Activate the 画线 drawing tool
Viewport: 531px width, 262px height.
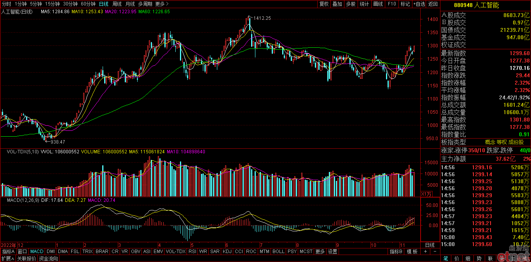[378, 4]
